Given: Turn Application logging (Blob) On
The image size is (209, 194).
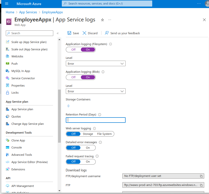Looking at the screenshot, I should point(88,77).
